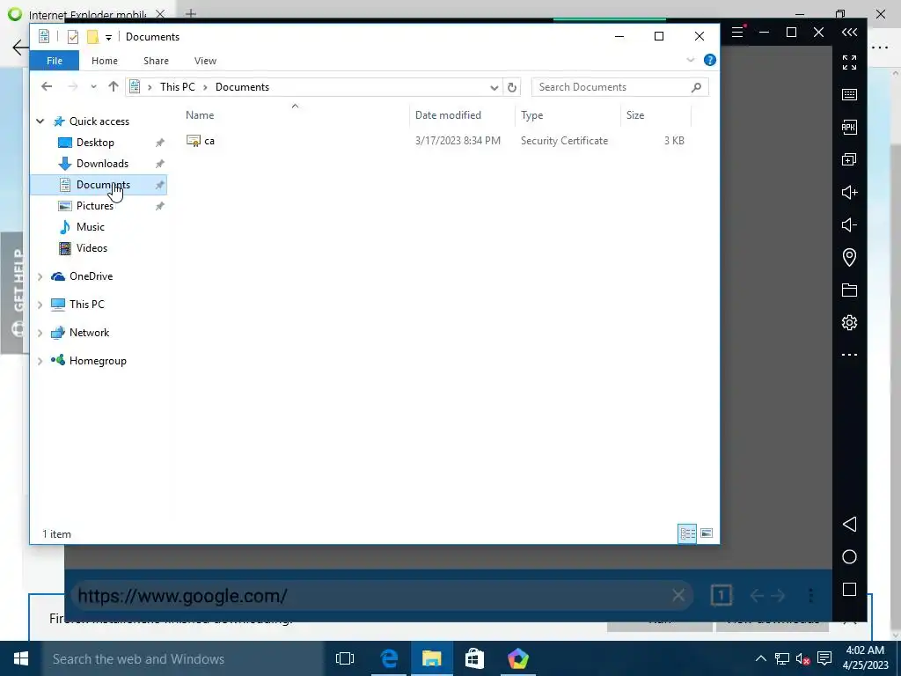Open the action center notification icon
This screenshot has width=901, height=676.
pyautogui.click(x=824, y=658)
